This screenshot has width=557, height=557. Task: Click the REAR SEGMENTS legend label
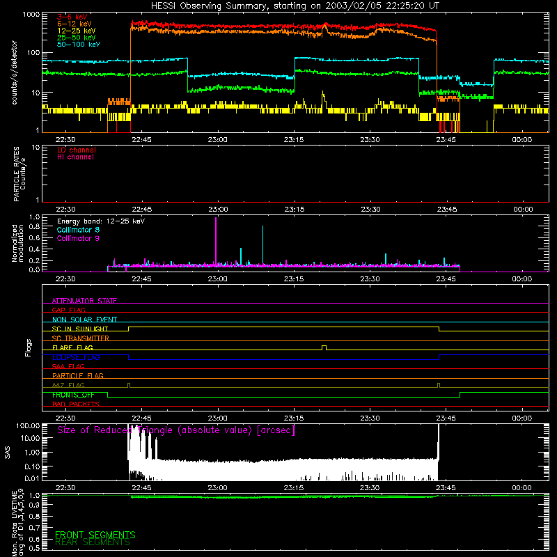click(x=93, y=542)
